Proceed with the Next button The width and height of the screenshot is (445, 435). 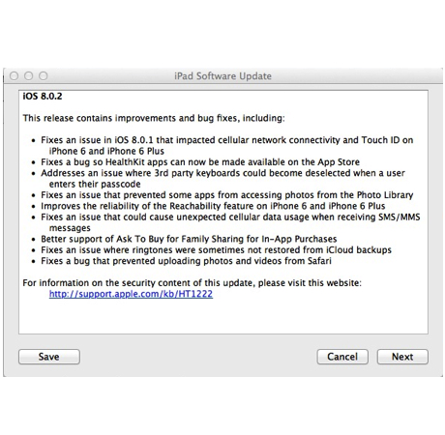402,357
